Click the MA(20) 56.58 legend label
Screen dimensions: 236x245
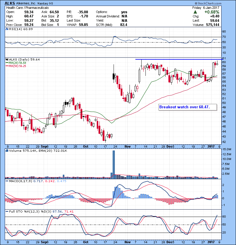[x=17, y=63]
